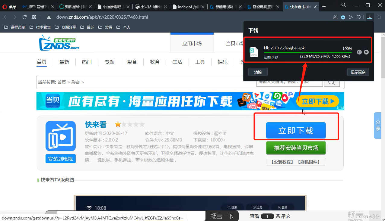Screen dimensions: 385x221
Task: Click the 快来看 app icon
Action: 61,136
